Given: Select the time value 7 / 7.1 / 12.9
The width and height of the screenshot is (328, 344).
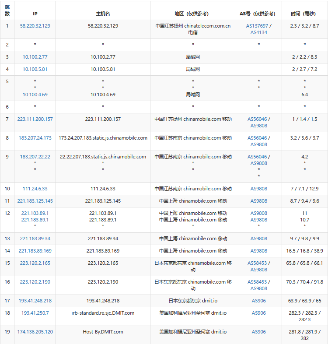Looking at the screenshot, I should (x=304, y=189).
